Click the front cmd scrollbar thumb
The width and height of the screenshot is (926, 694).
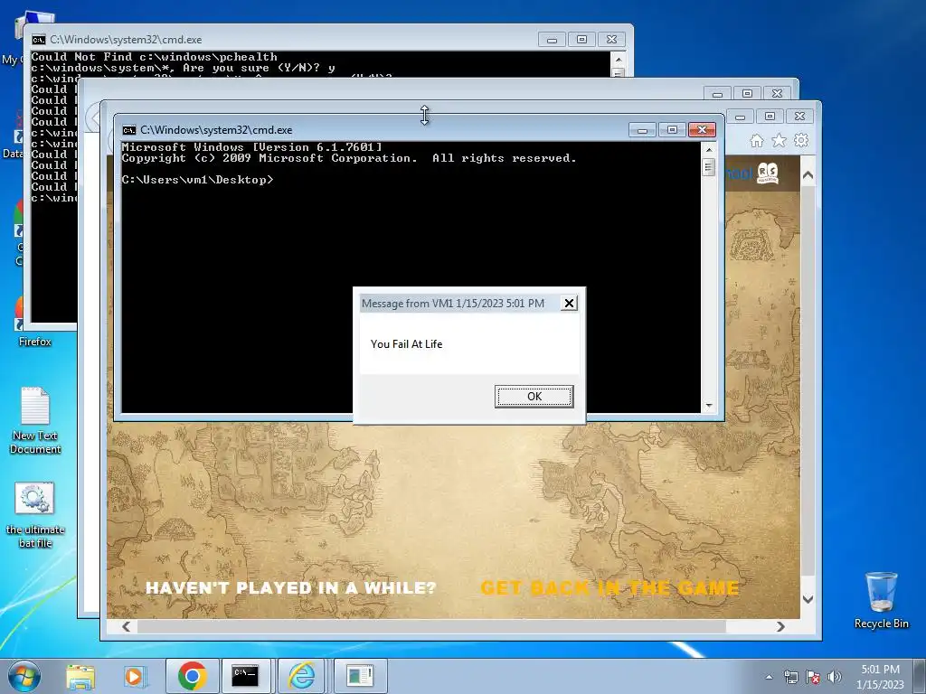click(x=709, y=167)
